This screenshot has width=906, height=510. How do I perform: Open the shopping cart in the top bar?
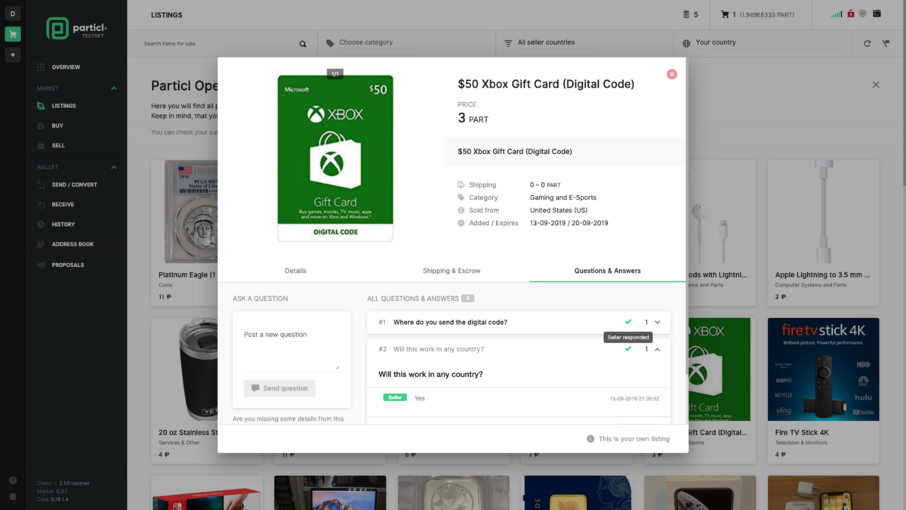pos(725,14)
